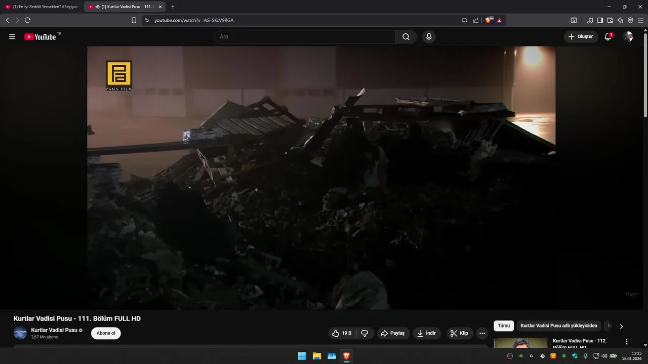Open the channel avatar beside the video title
648x364 pixels.
[20, 333]
